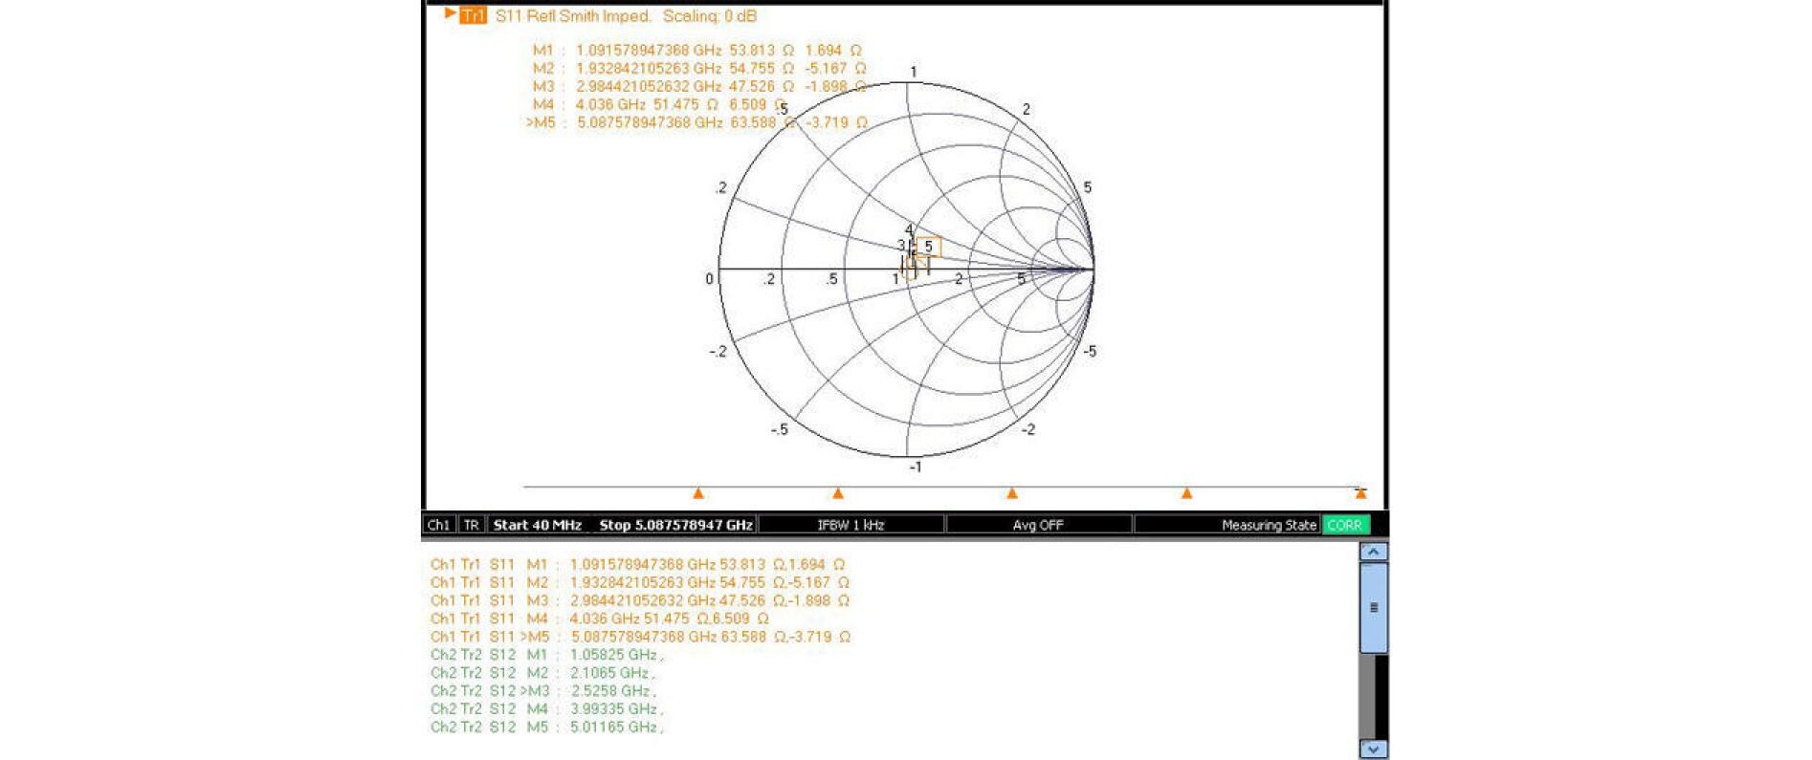This screenshot has width=1812, height=760.
Task: Select chart readout line M1 1.091578947368 GHz
Action: [x=696, y=51]
